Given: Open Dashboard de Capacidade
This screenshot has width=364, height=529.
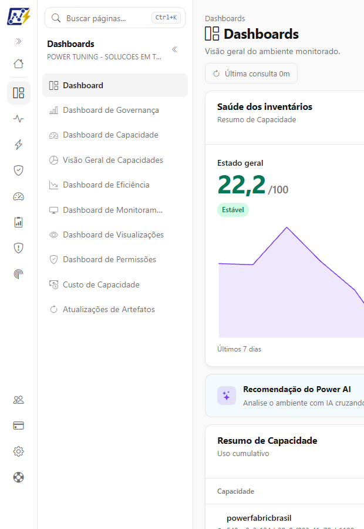Looking at the screenshot, I should point(115,135).
